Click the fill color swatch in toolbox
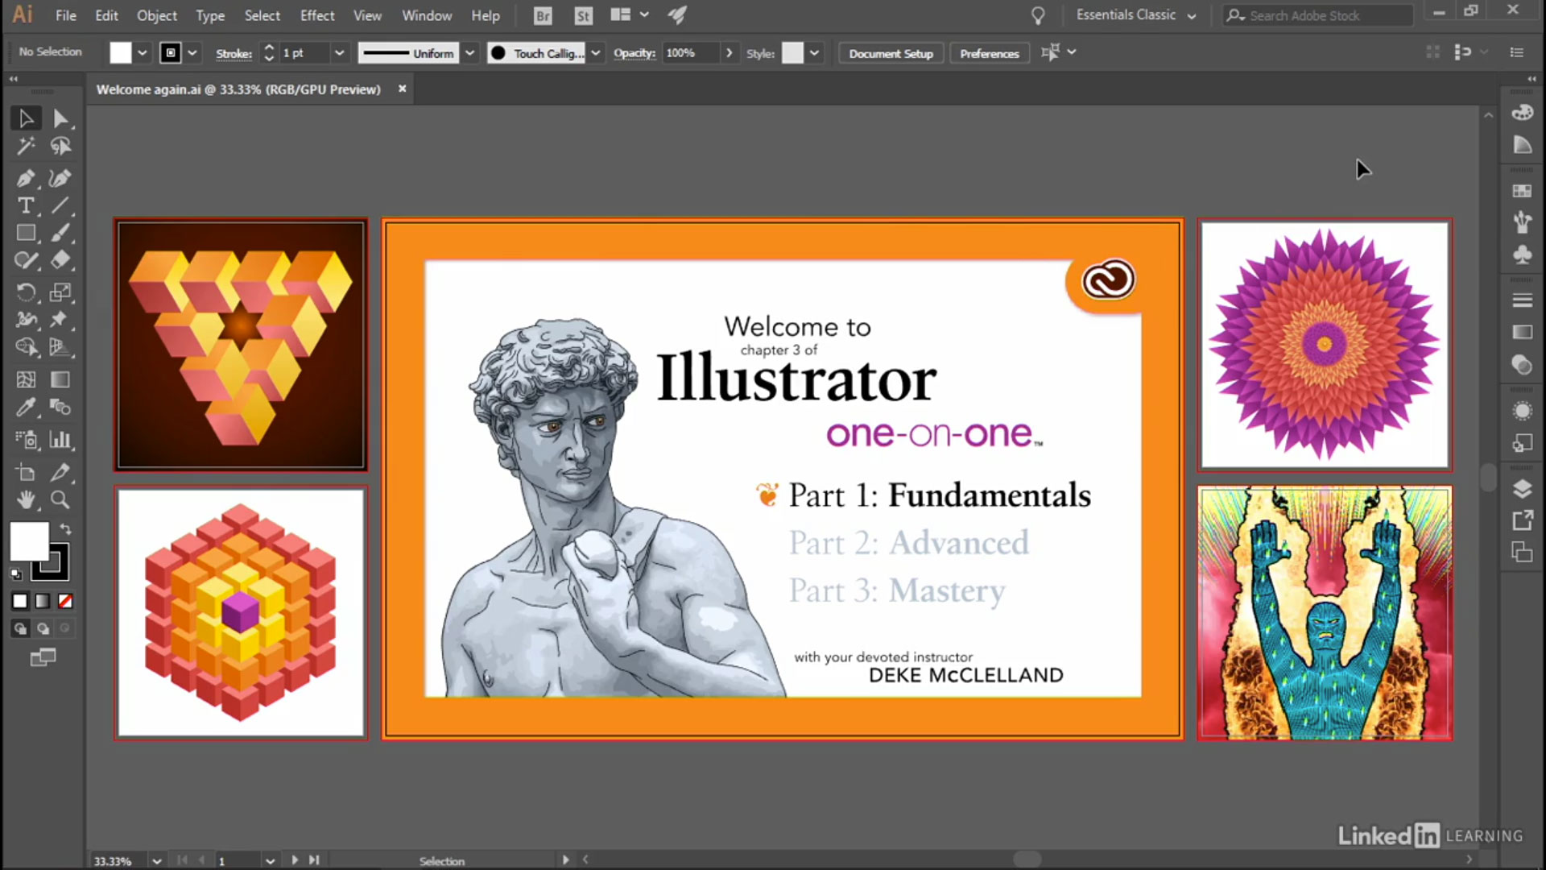 pyautogui.click(x=29, y=541)
